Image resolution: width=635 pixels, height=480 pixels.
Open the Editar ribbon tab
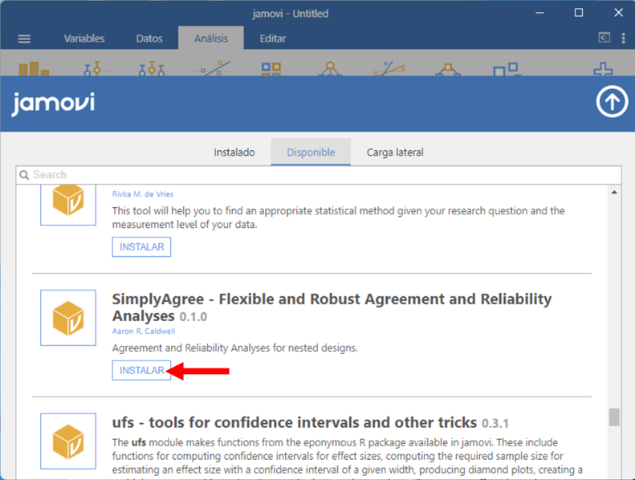pos(273,39)
